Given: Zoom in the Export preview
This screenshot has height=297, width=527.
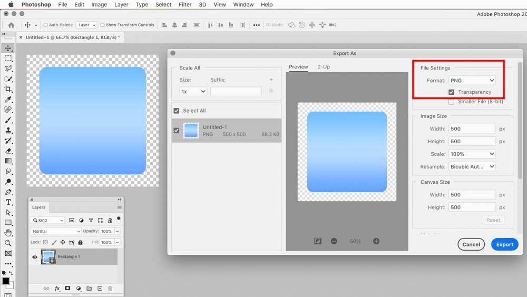Looking at the screenshot, I should 376,241.
